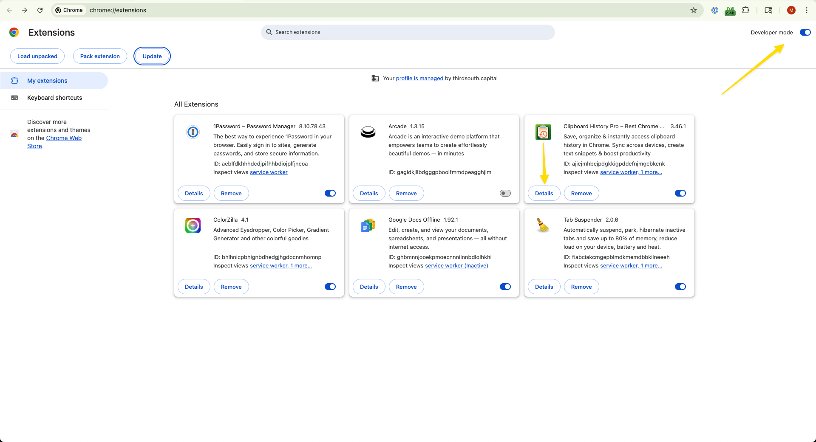The width and height of the screenshot is (816, 442).
Task: Click the Google Docs Offline card icon
Action: tap(368, 225)
